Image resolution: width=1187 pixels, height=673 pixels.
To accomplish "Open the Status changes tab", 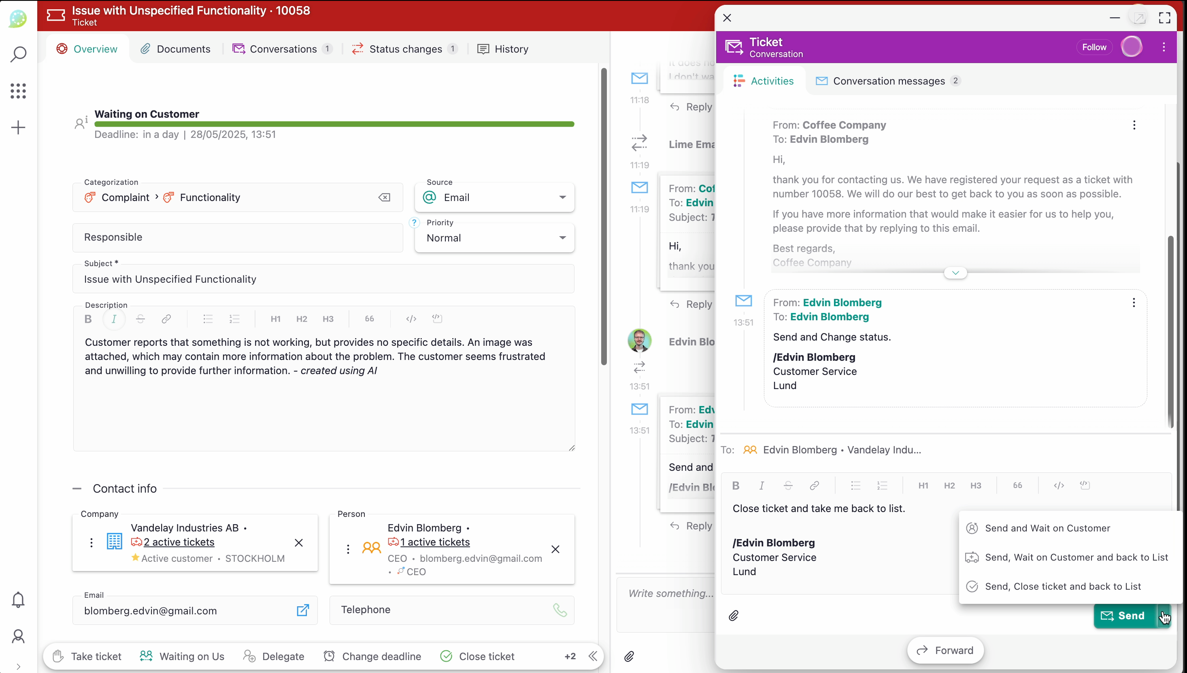I will (x=405, y=49).
